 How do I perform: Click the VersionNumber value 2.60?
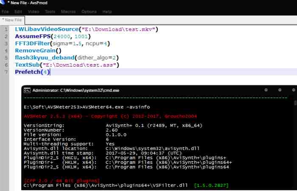[112, 130]
